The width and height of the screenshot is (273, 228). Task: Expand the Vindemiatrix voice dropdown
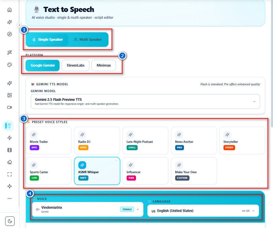[x=88, y=209]
